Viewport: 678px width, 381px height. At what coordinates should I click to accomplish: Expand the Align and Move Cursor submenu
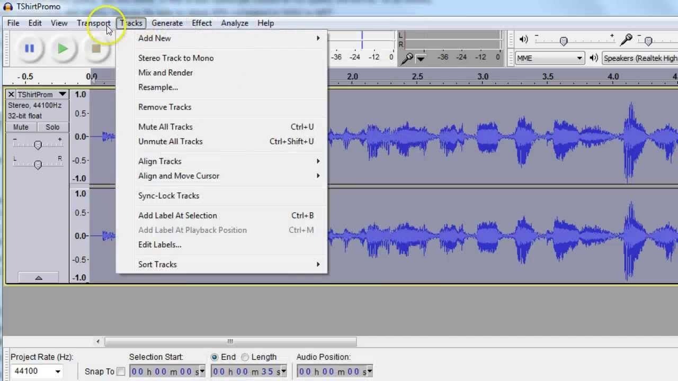click(x=222, y=176)
